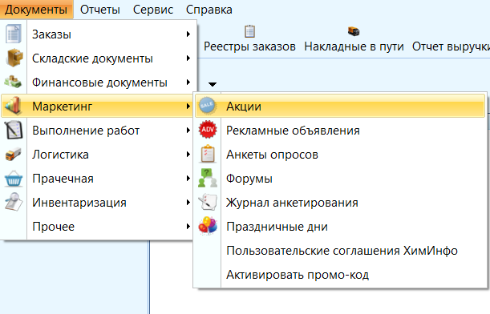Click the Прачечная label
The height and width of the screenshot is (314, 490).
(63, 179)
